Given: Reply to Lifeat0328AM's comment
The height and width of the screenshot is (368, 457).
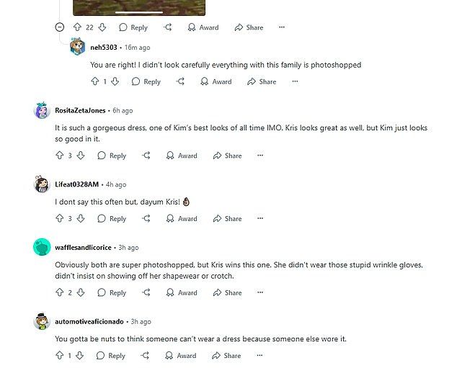Looking at the screenshot, I should [112, 218].
